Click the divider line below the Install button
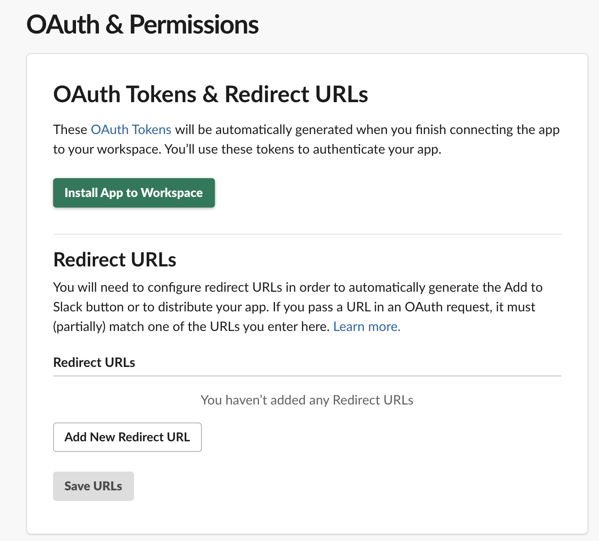Image resolution: width=599 pixels, height=541 pixels. 307,234
